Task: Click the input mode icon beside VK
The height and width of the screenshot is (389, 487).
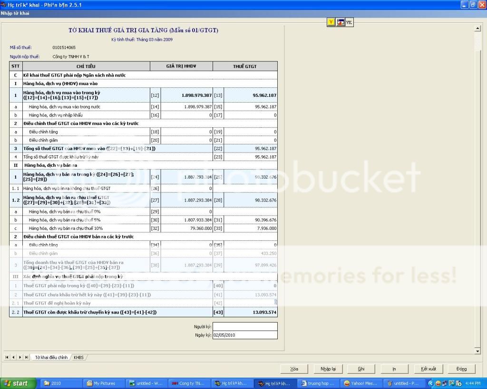Action: pos(341,22)
